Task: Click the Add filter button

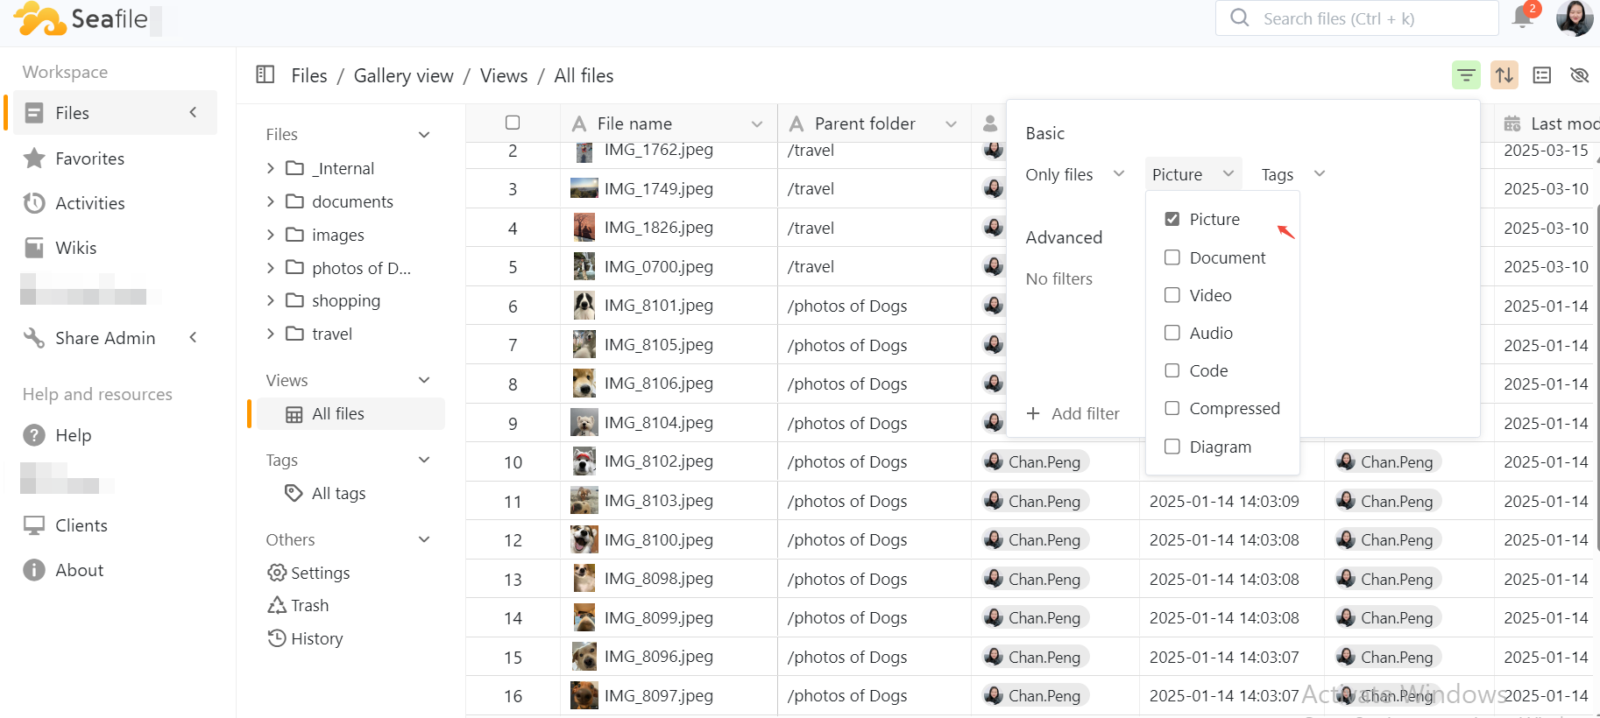Action: point(1073,413)
